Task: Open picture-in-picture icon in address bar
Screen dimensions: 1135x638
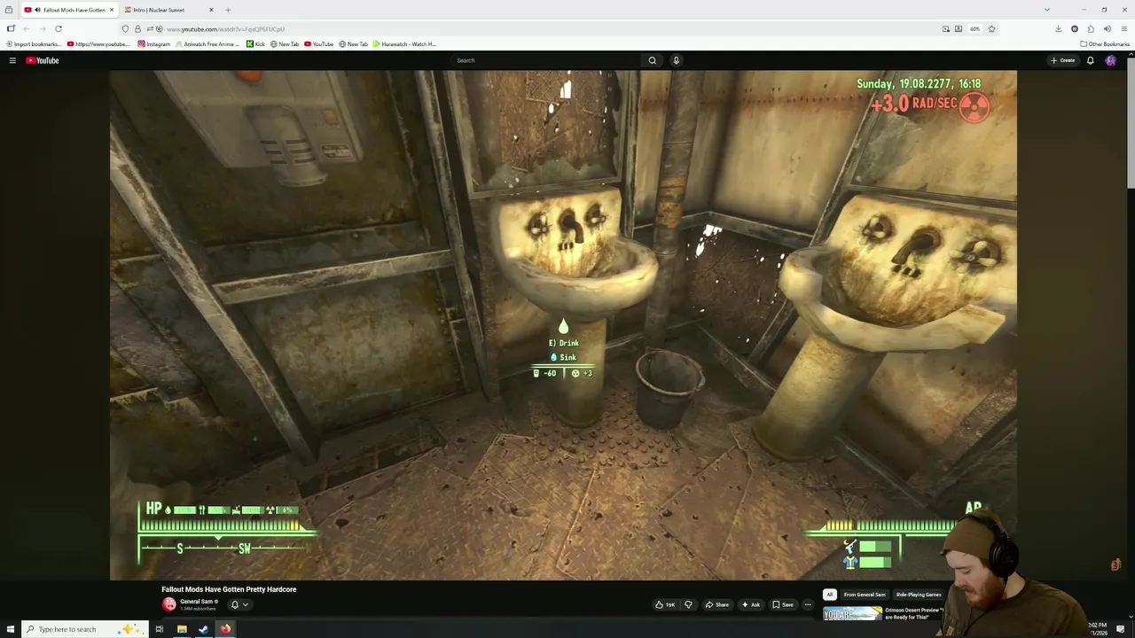Action: pyautogui.click(x=946, y=28)
